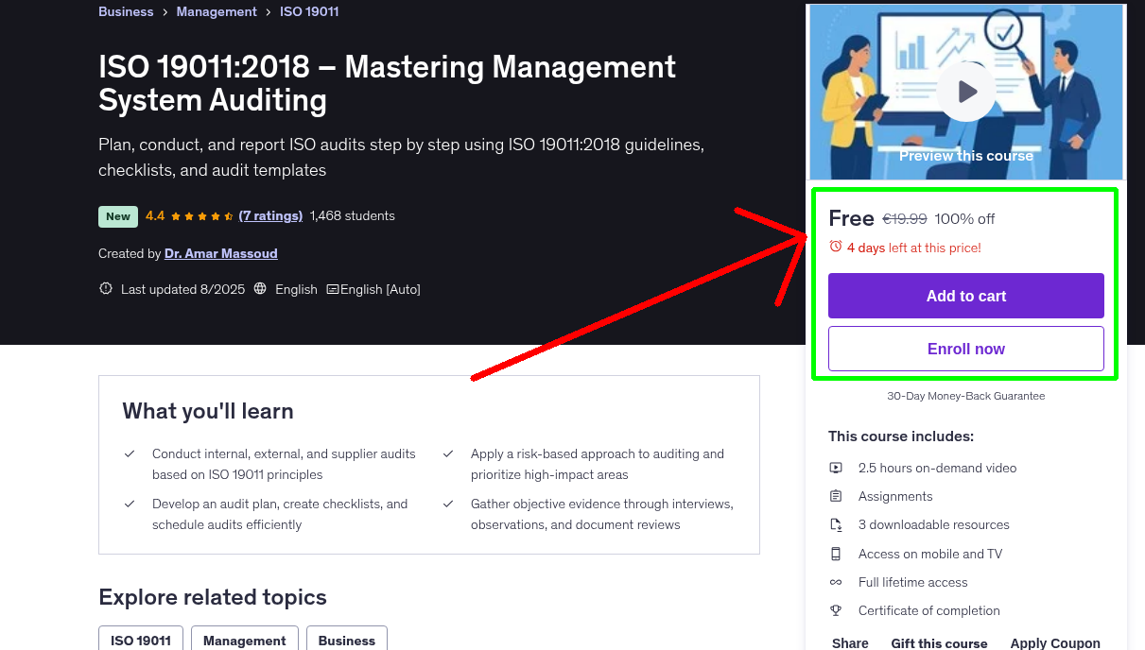This screenshot has height=650, width=1145.
Task: Click Apply Coupon
Action: [1054, 642]
